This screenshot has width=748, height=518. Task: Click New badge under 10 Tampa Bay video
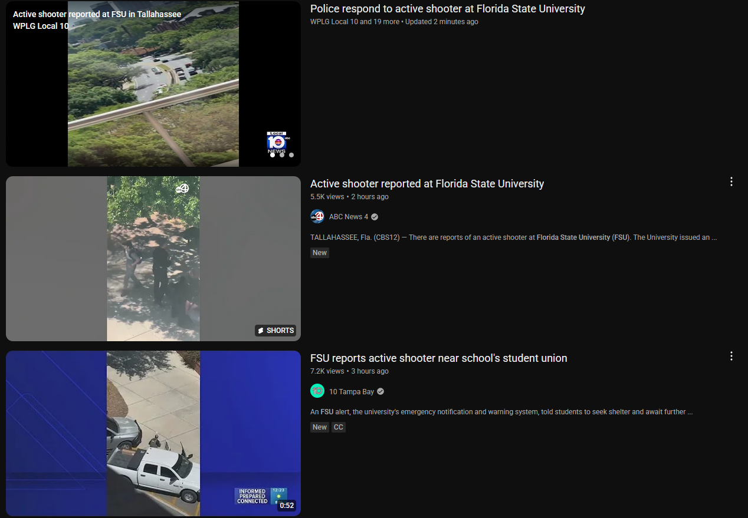click(x=320, y=427)
